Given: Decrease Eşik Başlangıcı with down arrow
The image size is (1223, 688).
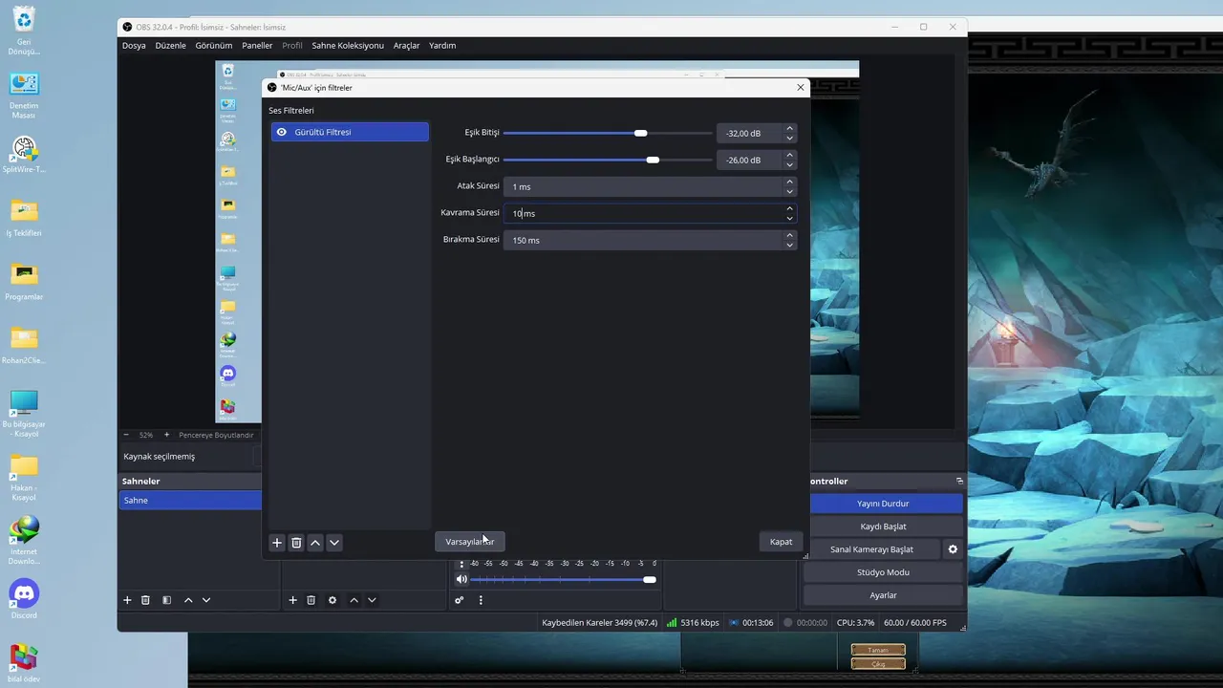Looking at the screenshot, I should [790, 165].
